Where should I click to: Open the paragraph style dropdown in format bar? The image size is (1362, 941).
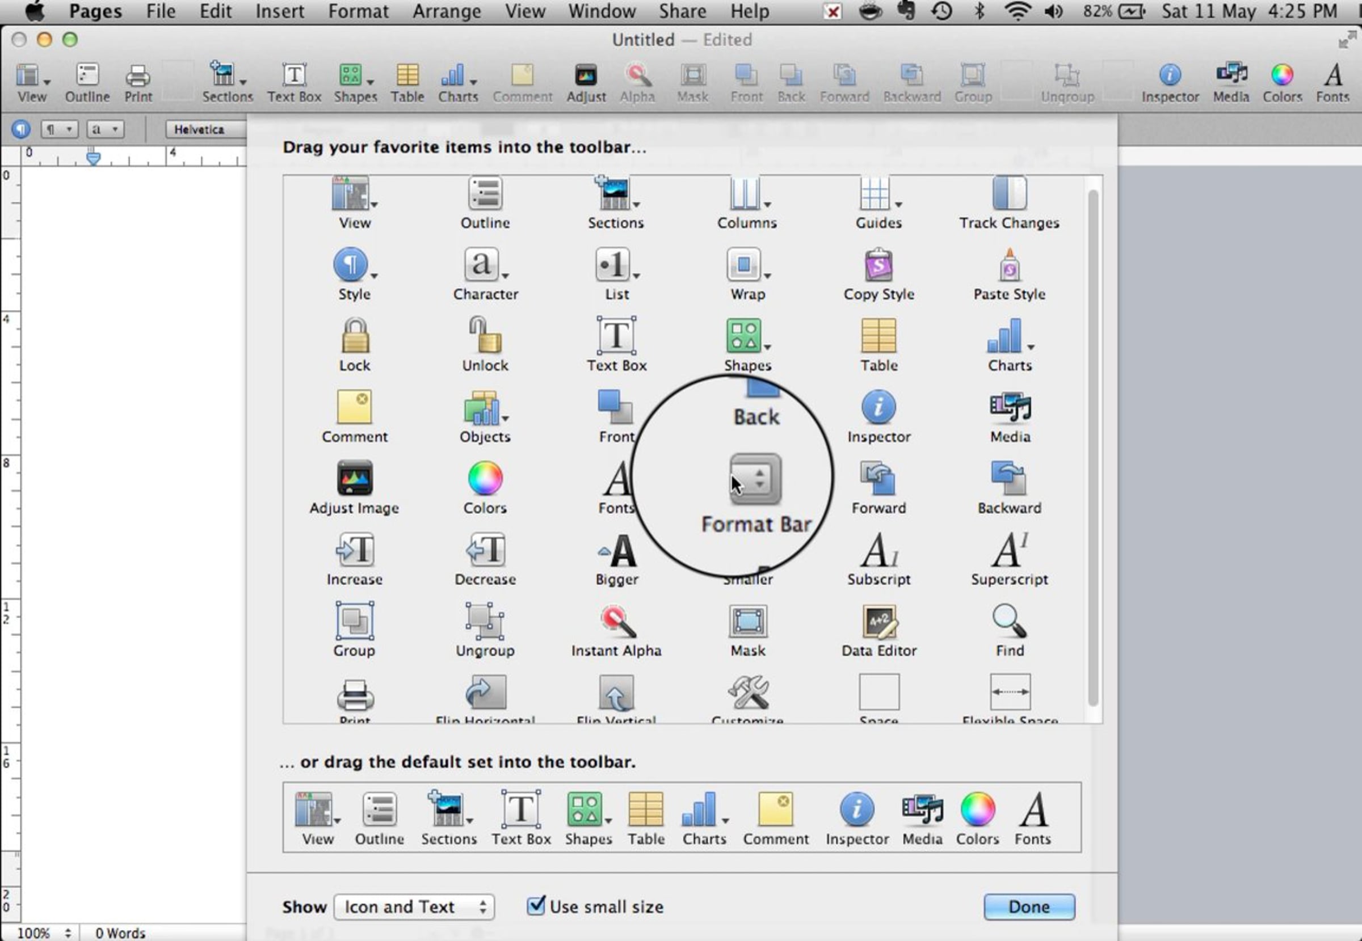coord(59,129)
